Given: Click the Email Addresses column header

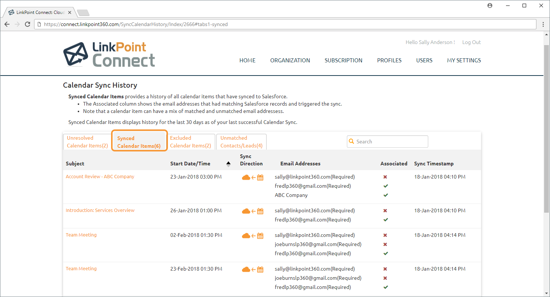Looking at the screenshot, I should [300, 164].
